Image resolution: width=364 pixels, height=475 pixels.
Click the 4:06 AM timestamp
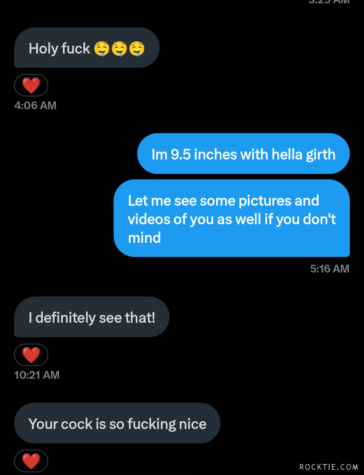(35, 106)
